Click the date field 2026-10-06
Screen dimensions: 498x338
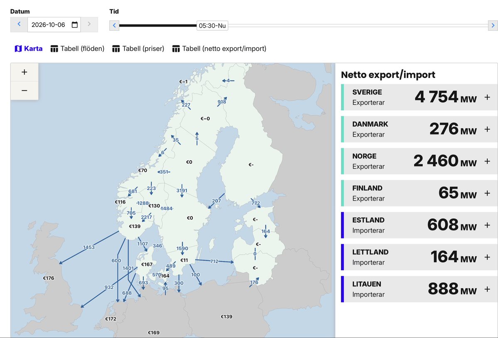(54, 25)
